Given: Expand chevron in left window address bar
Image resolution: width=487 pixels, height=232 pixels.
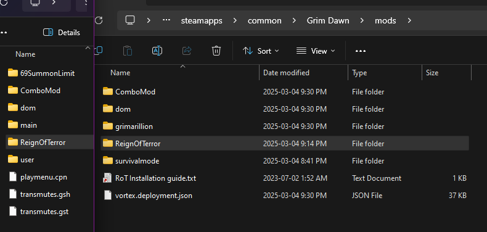Looking at the screenshot, I should [x=54, y=2].
